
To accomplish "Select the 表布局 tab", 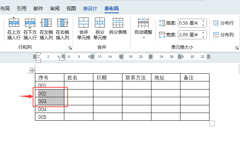I will click(x=111, y=8).
